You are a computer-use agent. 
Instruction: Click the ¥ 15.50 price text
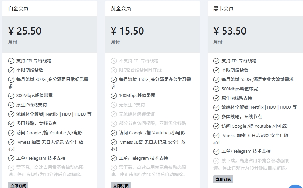coord(127,31)
